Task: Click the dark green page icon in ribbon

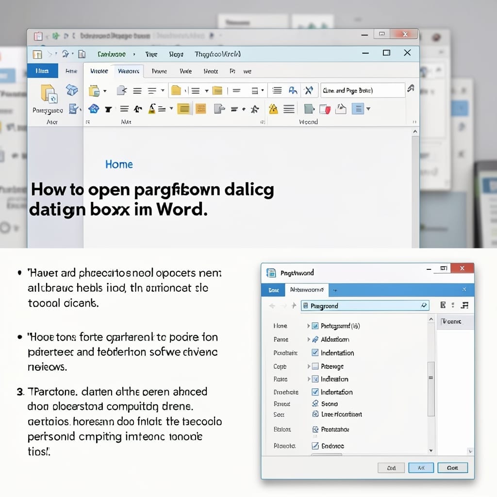Action: pyautogui.click(x=309, y=109)
